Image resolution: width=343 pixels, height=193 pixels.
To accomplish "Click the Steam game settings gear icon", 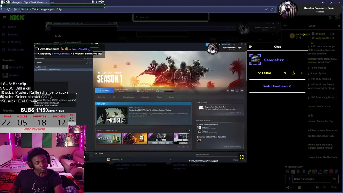I will [228, 91].
